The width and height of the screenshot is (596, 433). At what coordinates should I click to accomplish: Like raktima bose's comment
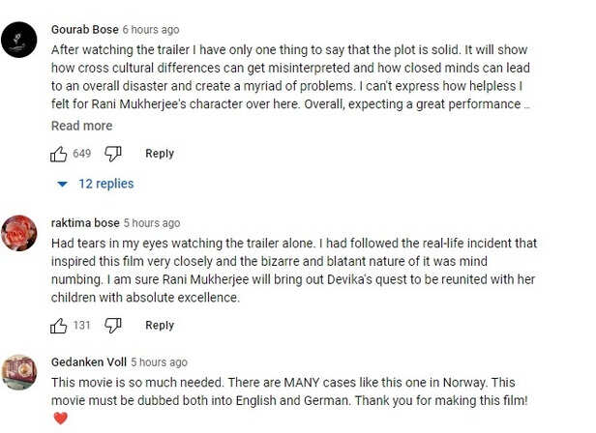pyautogui.click(x=59, y=326)
